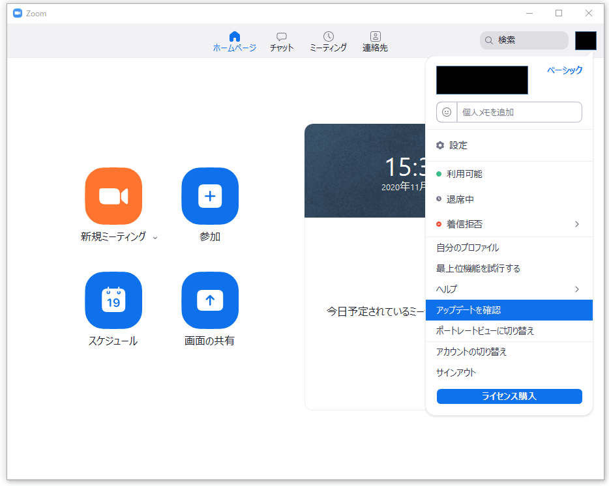Select アップデートを確認
609x486 pixels.
click(x=509, y=310)
